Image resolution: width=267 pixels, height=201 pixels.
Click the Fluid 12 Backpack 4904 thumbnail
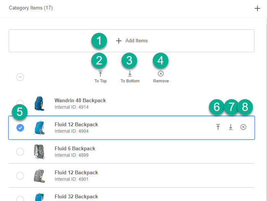click(39, 128)
